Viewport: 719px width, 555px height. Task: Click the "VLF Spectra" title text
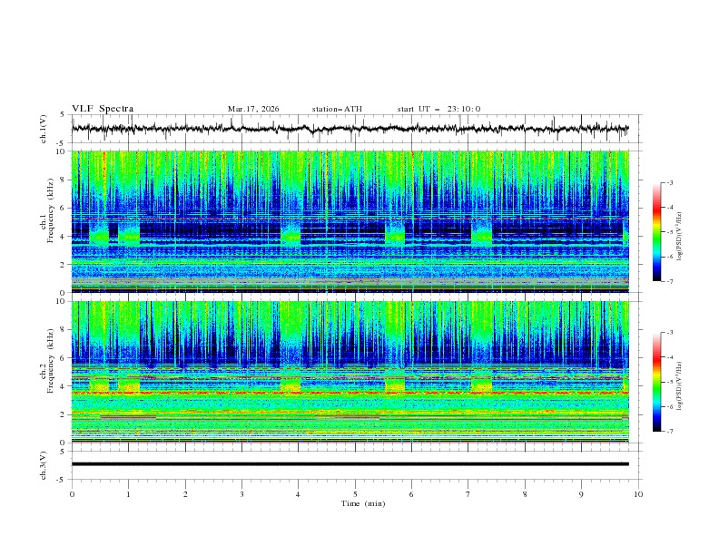tap(103, 109)
